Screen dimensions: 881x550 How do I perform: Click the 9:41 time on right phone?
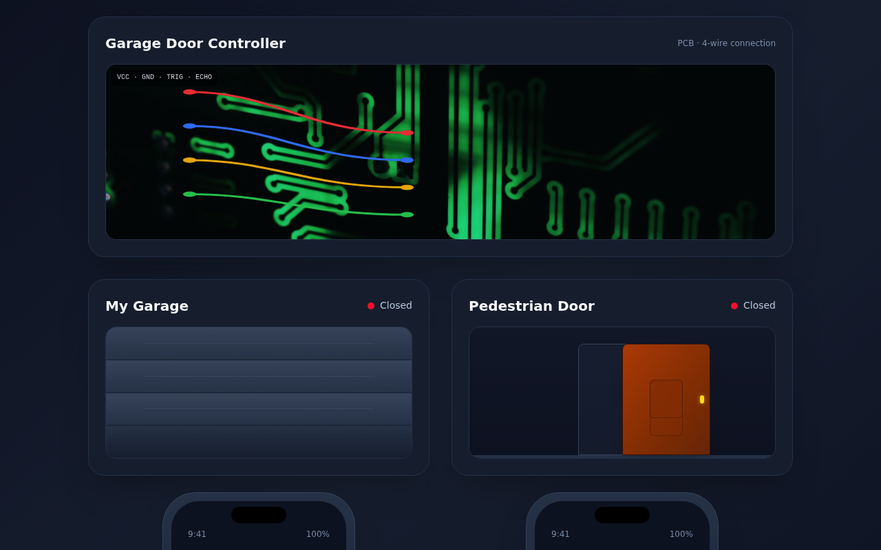click(560, 534)
